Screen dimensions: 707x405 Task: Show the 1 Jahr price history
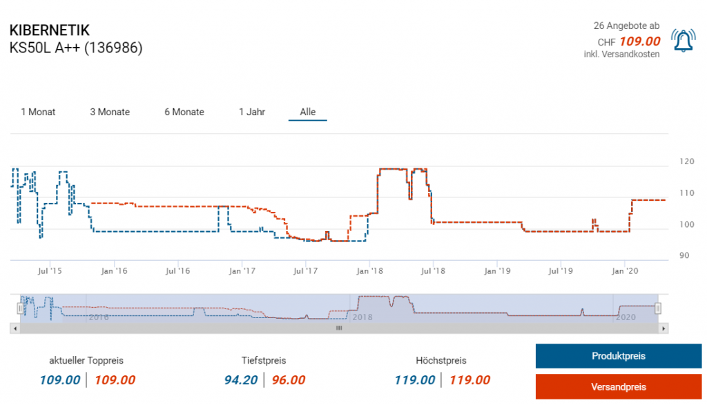(251, 112)
